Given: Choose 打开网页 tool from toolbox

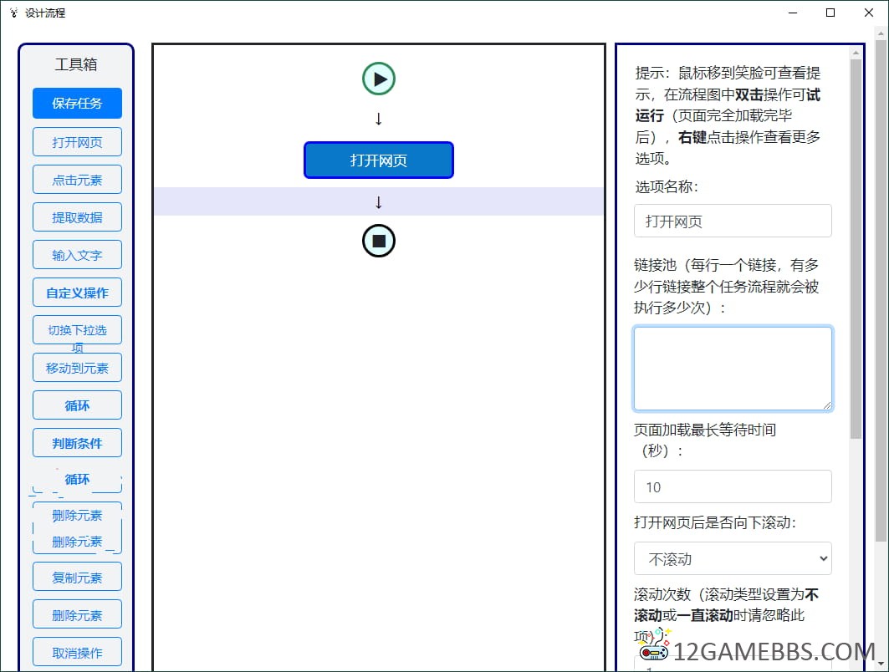Looking at the screenshot, I should point(77,142).
